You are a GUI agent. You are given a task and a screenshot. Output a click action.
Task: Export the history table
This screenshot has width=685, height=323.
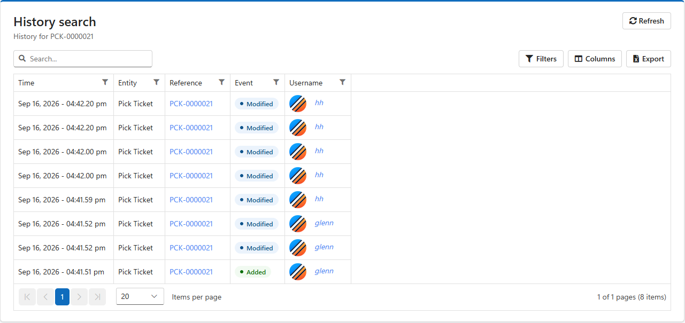tap(648, 59)
